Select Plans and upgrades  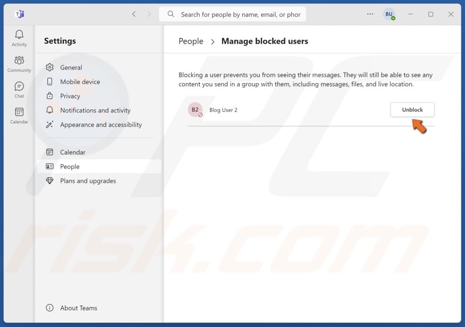(88, 181)
